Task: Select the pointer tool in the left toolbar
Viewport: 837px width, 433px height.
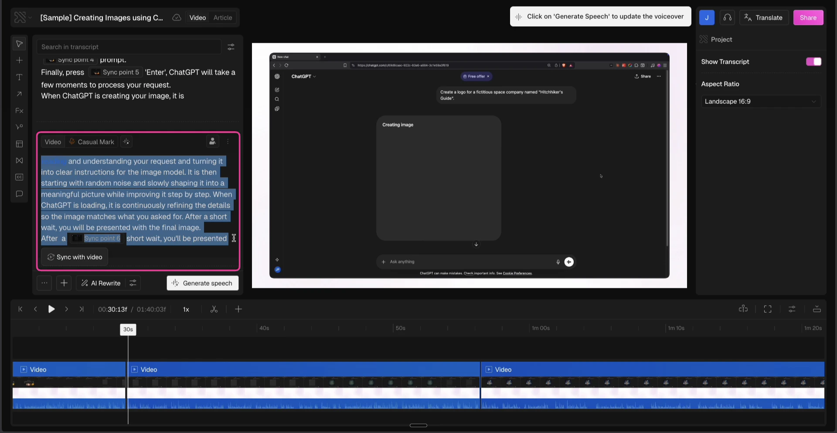Action: pos(19,44)
